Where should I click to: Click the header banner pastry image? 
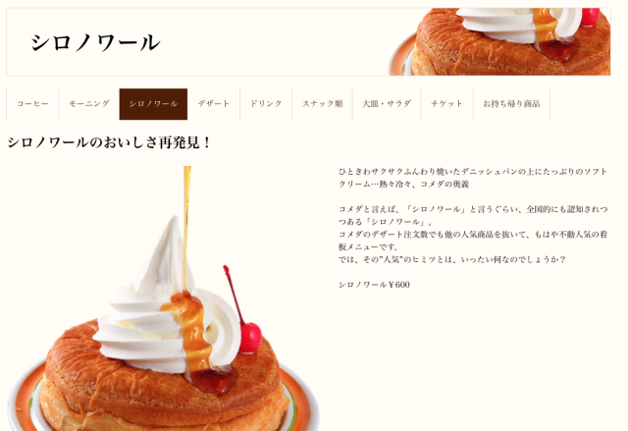point(499,41)
